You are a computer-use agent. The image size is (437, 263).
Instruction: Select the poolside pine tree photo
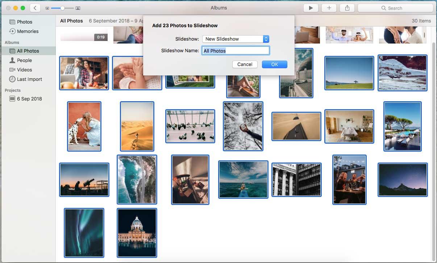[403, 126]
